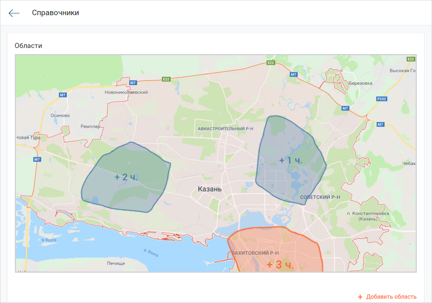Click the M7 shield beside Осиново
The width and height of the screenshot is (432, 303).
click(63, 95)
